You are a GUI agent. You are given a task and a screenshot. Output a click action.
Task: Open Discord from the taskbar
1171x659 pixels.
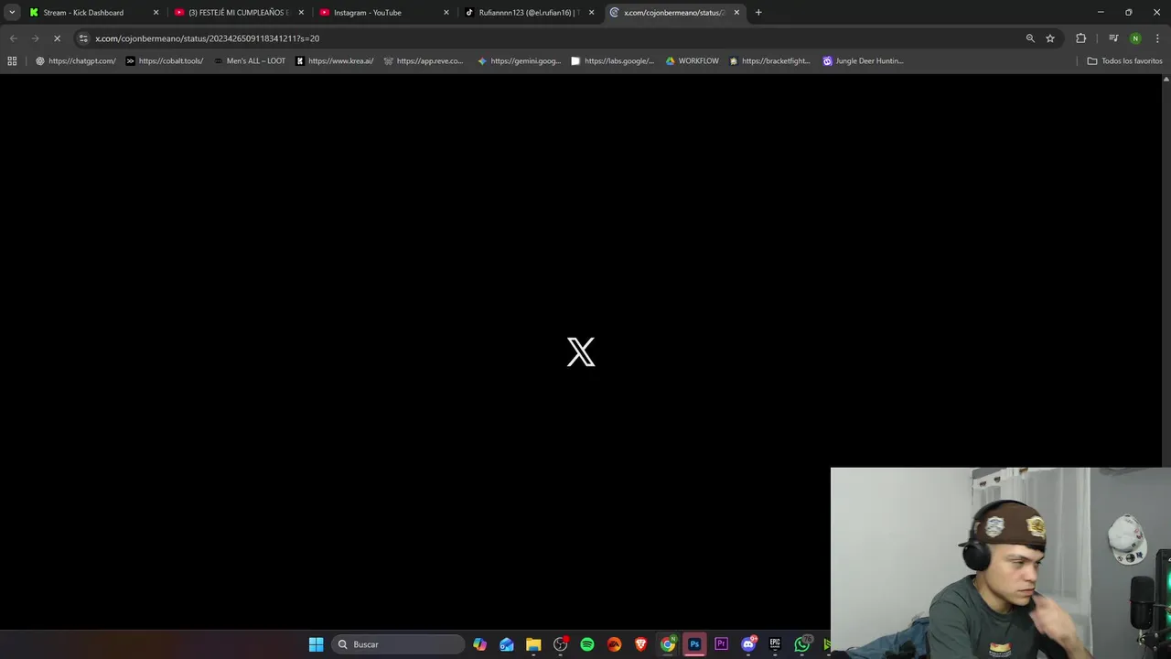point(748,644)
